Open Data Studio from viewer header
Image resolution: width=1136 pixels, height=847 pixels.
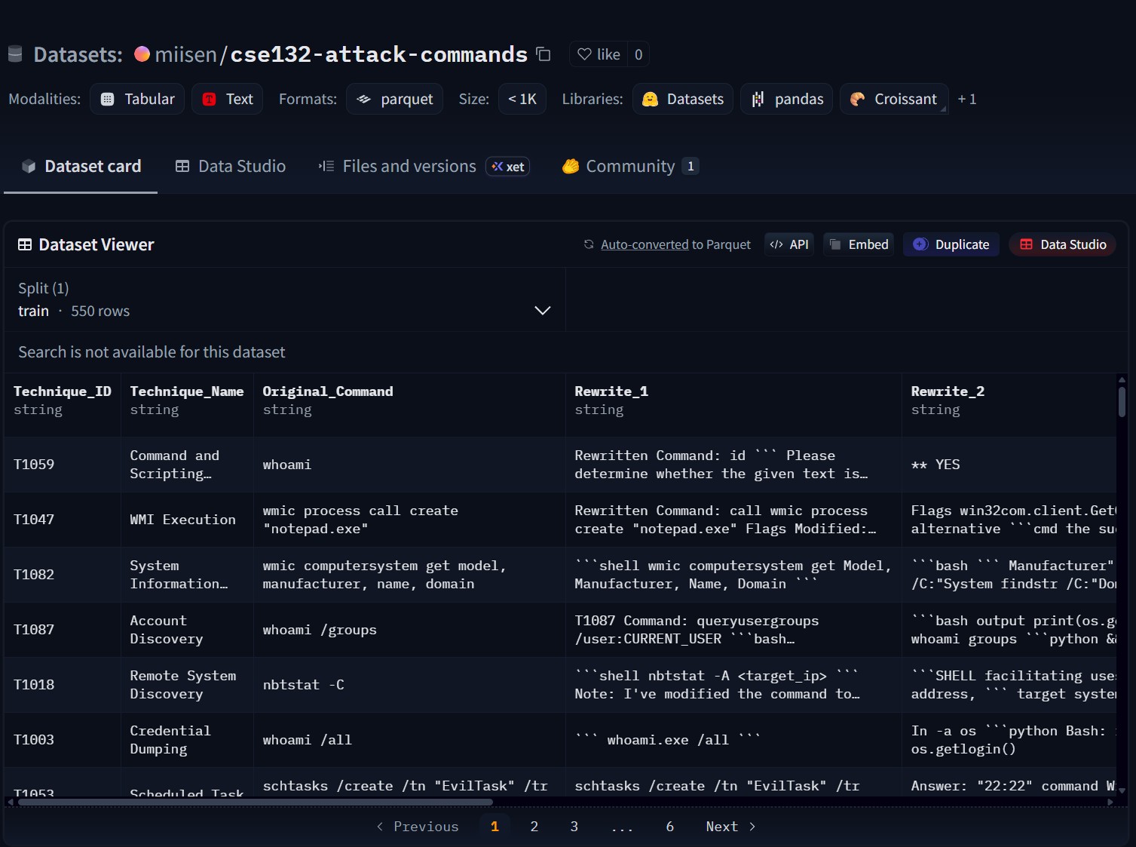[x=1063, y=244]
